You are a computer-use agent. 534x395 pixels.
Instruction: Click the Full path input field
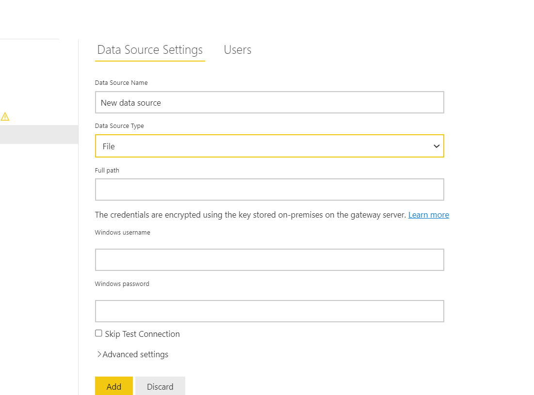tap(269, 190)
